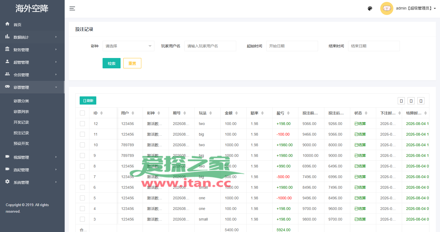Image resolution: width=440 pixels, height=232 pixels.
Task: Sort table by the 金额 column arrows
Action: coord(237,113)
